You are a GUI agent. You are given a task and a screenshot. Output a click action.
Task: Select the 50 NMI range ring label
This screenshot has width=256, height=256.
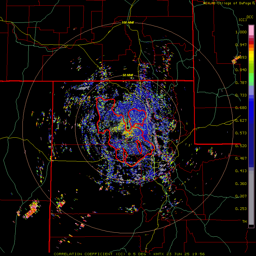(128, 75)
